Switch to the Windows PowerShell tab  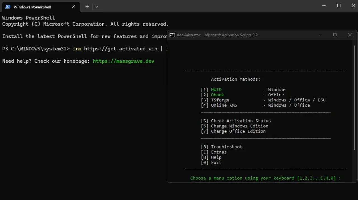pos(36,7)
